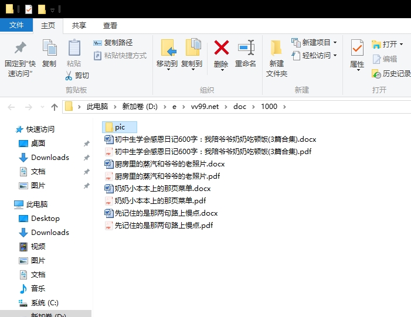411x317 pixels.
Task: Switch to the Home (主页) tab
Action: [48, 26]
